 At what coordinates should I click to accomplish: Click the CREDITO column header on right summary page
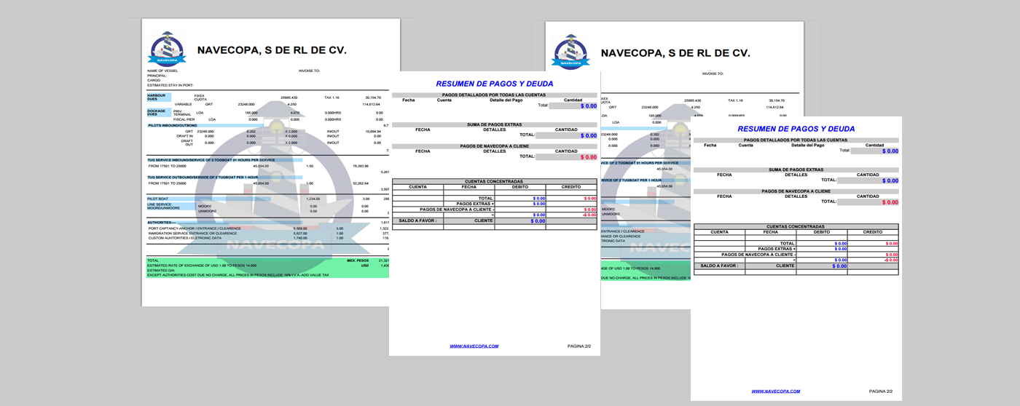[873, 232]
